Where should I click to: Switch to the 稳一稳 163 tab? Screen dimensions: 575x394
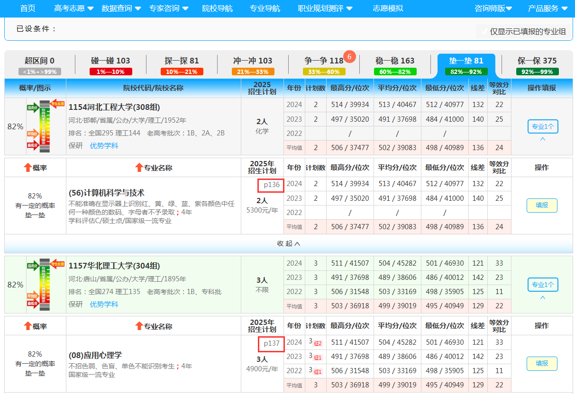coord(395,61)
